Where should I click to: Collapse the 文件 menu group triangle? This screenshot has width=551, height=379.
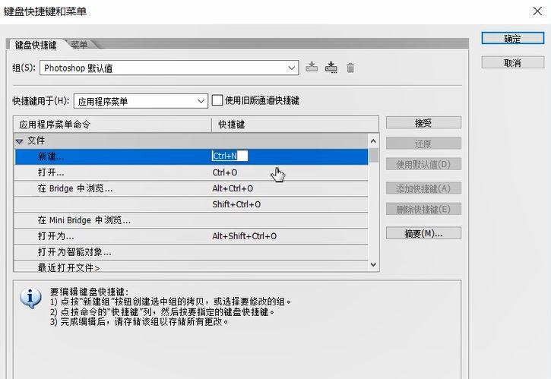(x=19, y=141)
